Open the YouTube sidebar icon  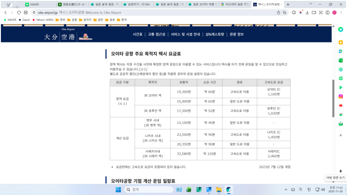click(x=341, y=105)
